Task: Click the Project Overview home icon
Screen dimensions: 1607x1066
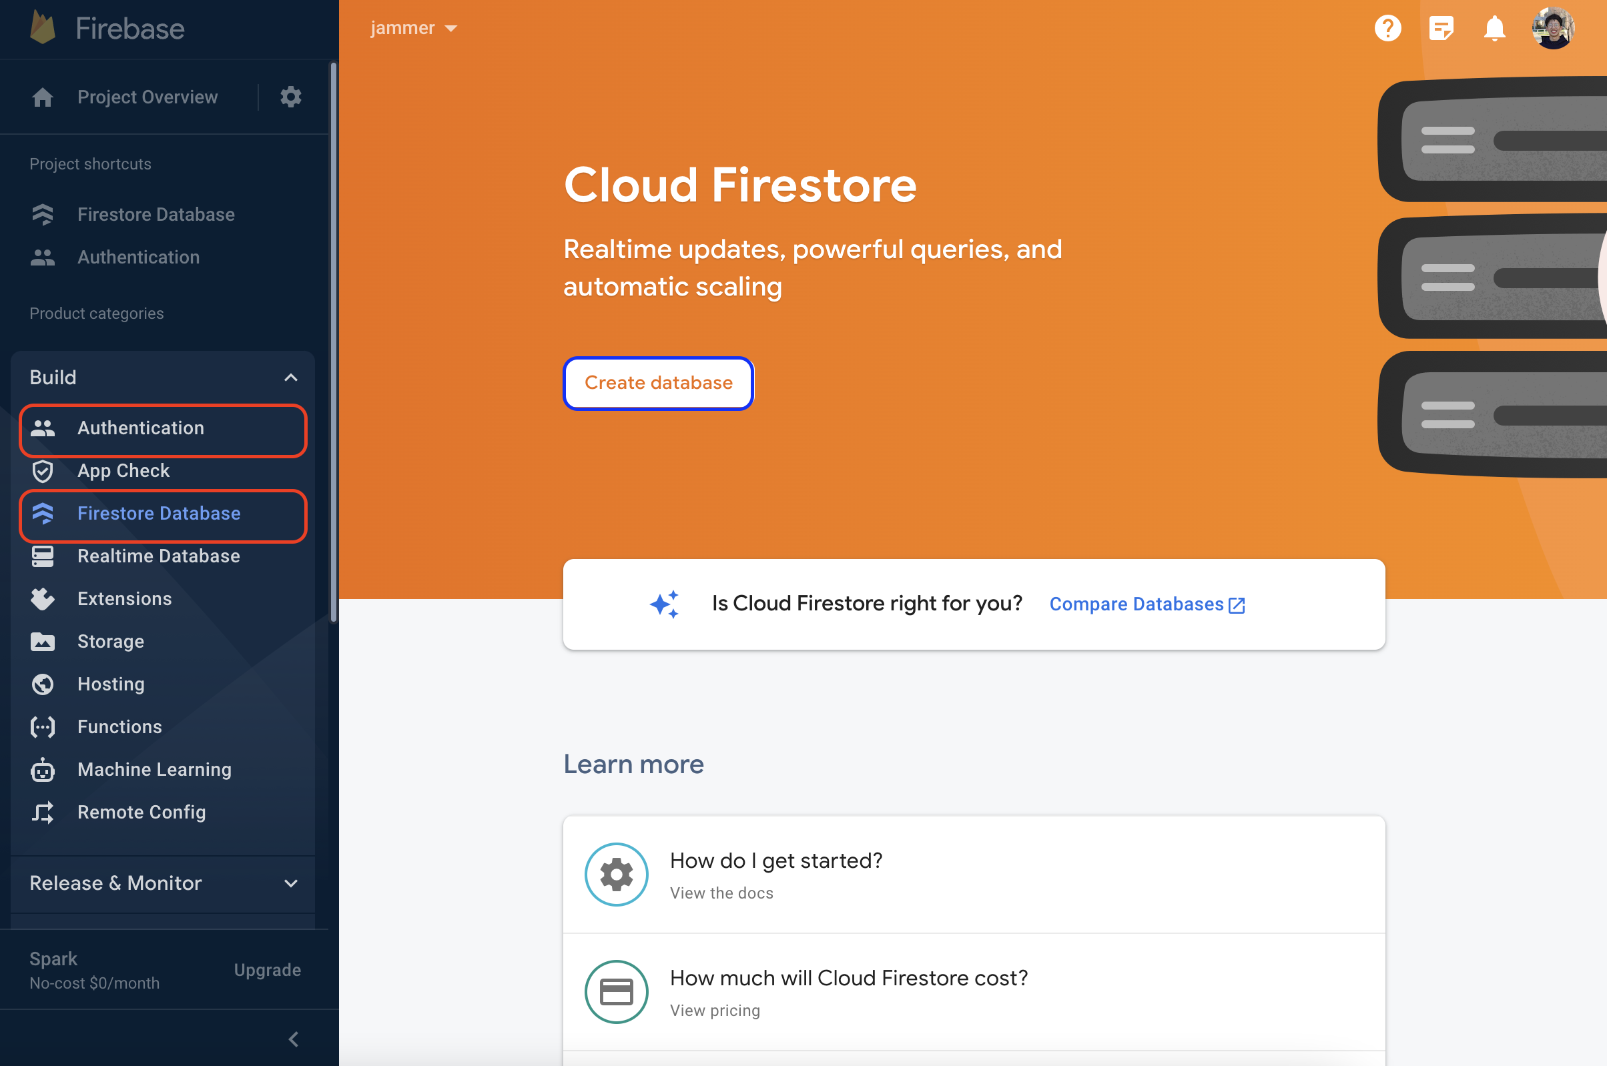Action: 43,97
